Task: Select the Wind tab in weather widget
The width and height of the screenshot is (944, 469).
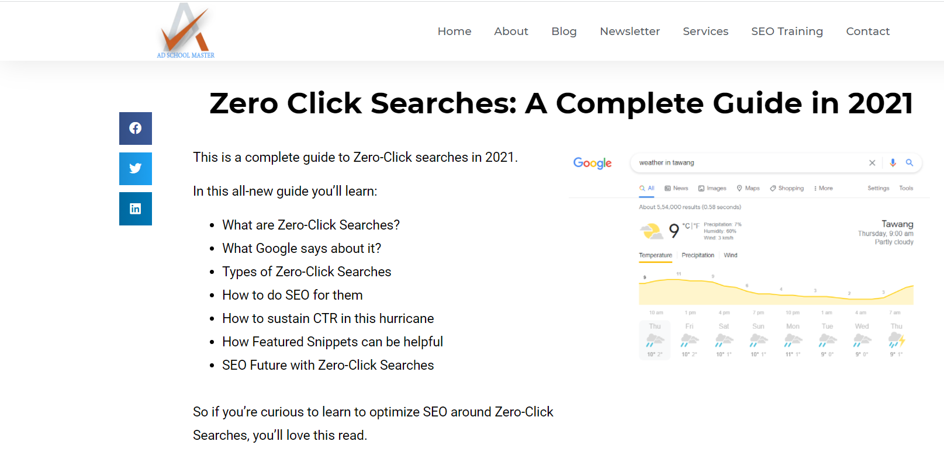Action: (x=731, y=255)
